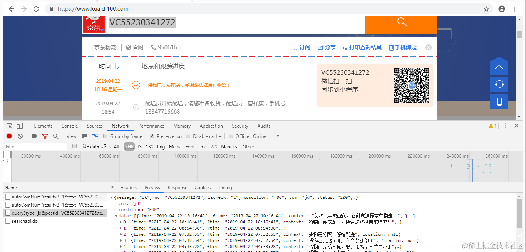Click the browser address bar URL
This screenshot has width=526, height=252.
pos(93,9)
